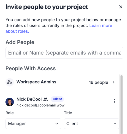The image size is (127, 134).
Task: Select the Nick DeCool name text
Action: click(29, 99)
